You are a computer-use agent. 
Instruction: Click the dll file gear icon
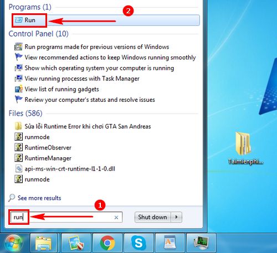pos(18,168)
